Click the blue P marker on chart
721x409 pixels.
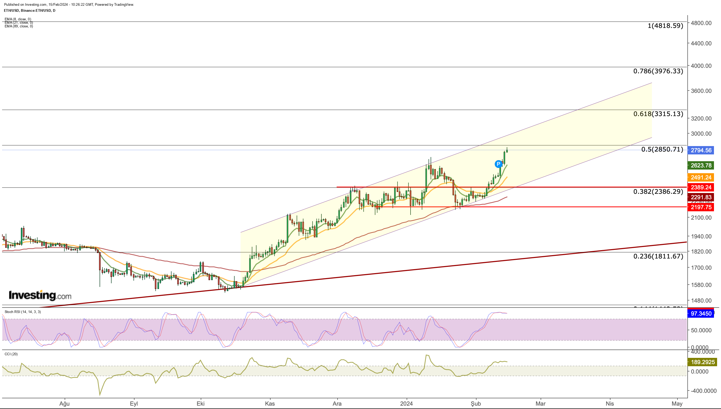tap(498, 164)
